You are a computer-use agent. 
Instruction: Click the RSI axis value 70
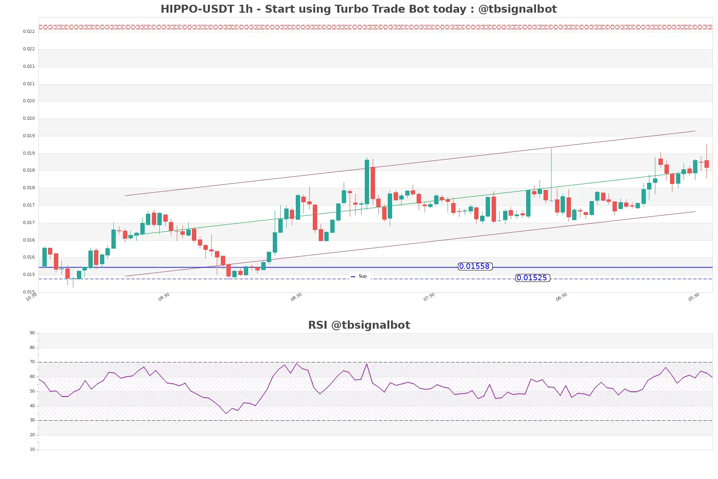[x=32, y=362]
